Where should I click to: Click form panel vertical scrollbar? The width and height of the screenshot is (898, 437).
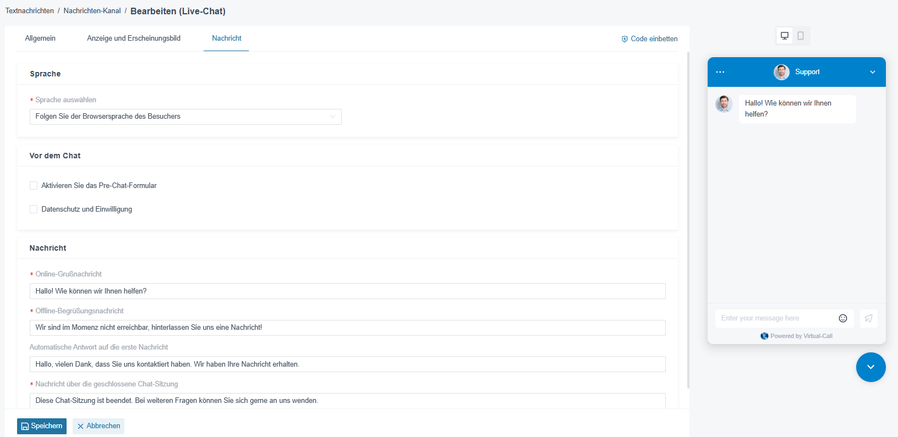pos(688,220)
